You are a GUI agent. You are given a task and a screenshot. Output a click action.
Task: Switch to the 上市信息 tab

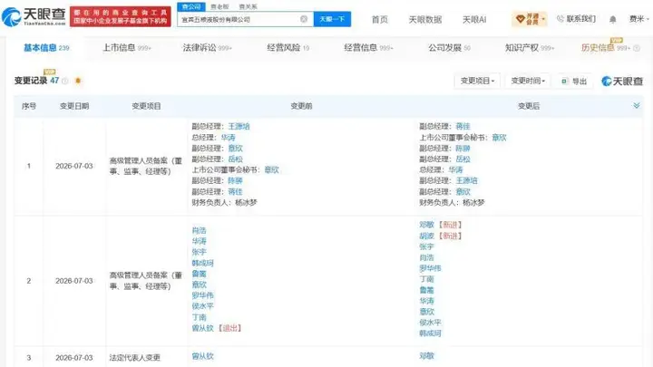click(x=127, y=48)
